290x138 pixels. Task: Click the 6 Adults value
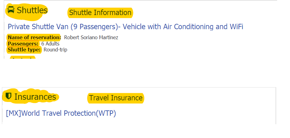click(x=50, y=44)
